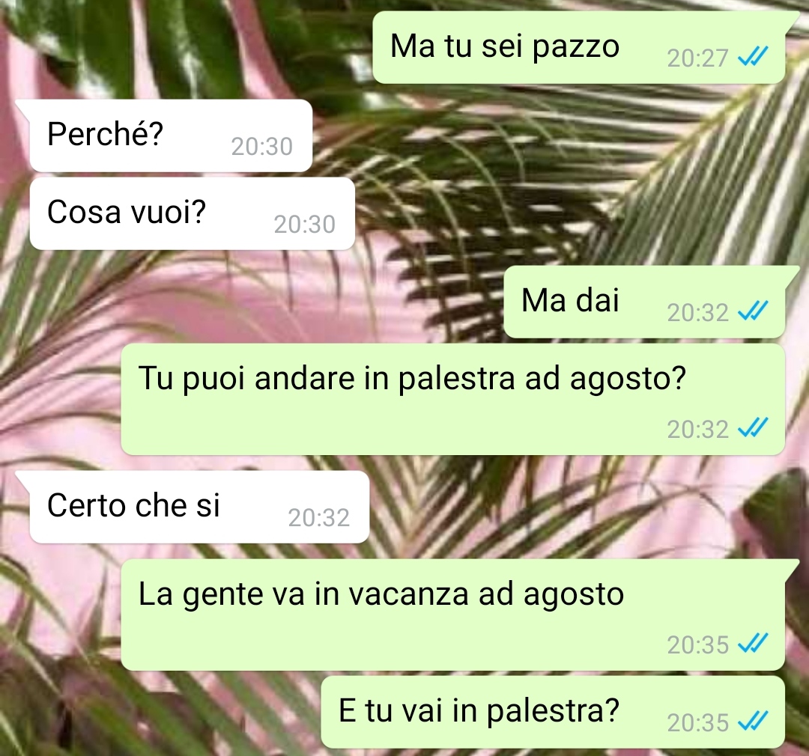The width and height of the screenshot is (809, 756).
Task: Tap the 20:27 timestamp on first message
Action: pyautogui.click(x=697, y=58)
